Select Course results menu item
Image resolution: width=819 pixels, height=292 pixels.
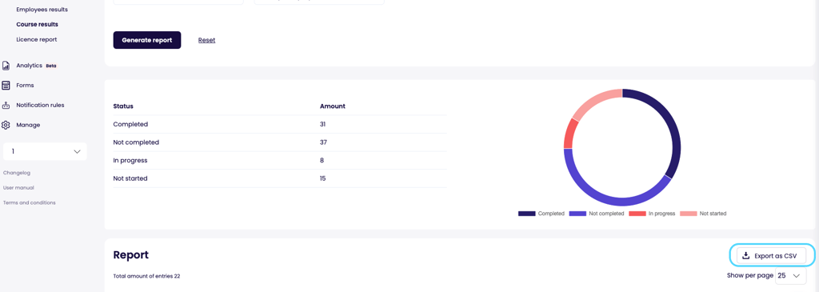click(37, 25)
